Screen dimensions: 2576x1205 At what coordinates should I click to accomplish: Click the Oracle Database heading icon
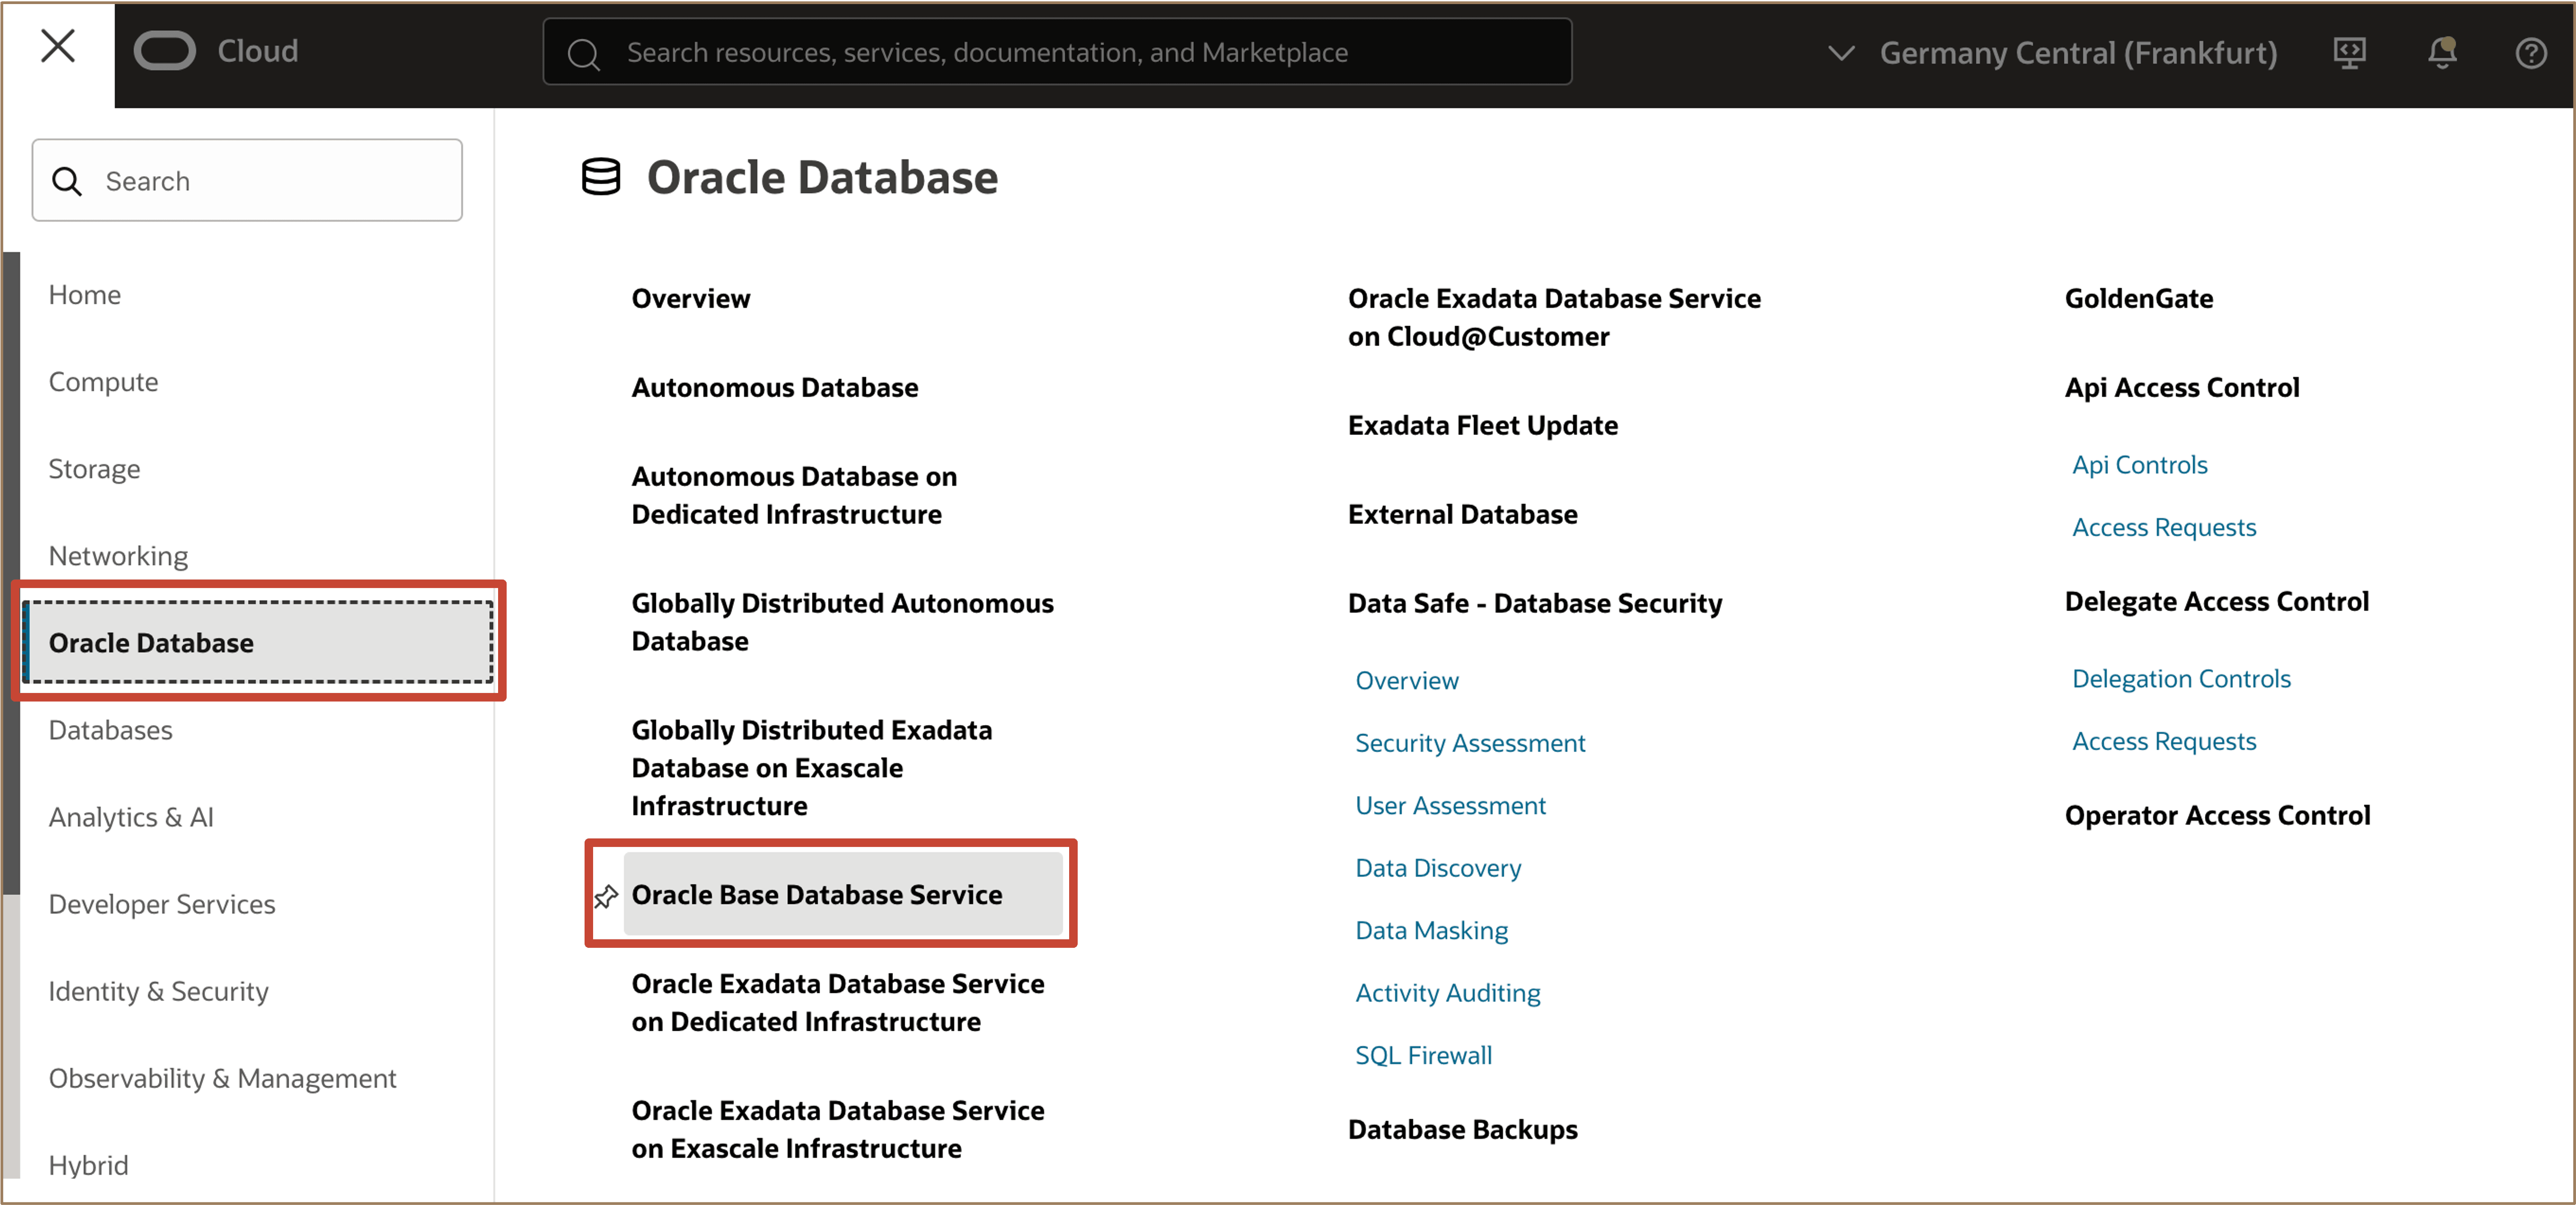point(601,177)
